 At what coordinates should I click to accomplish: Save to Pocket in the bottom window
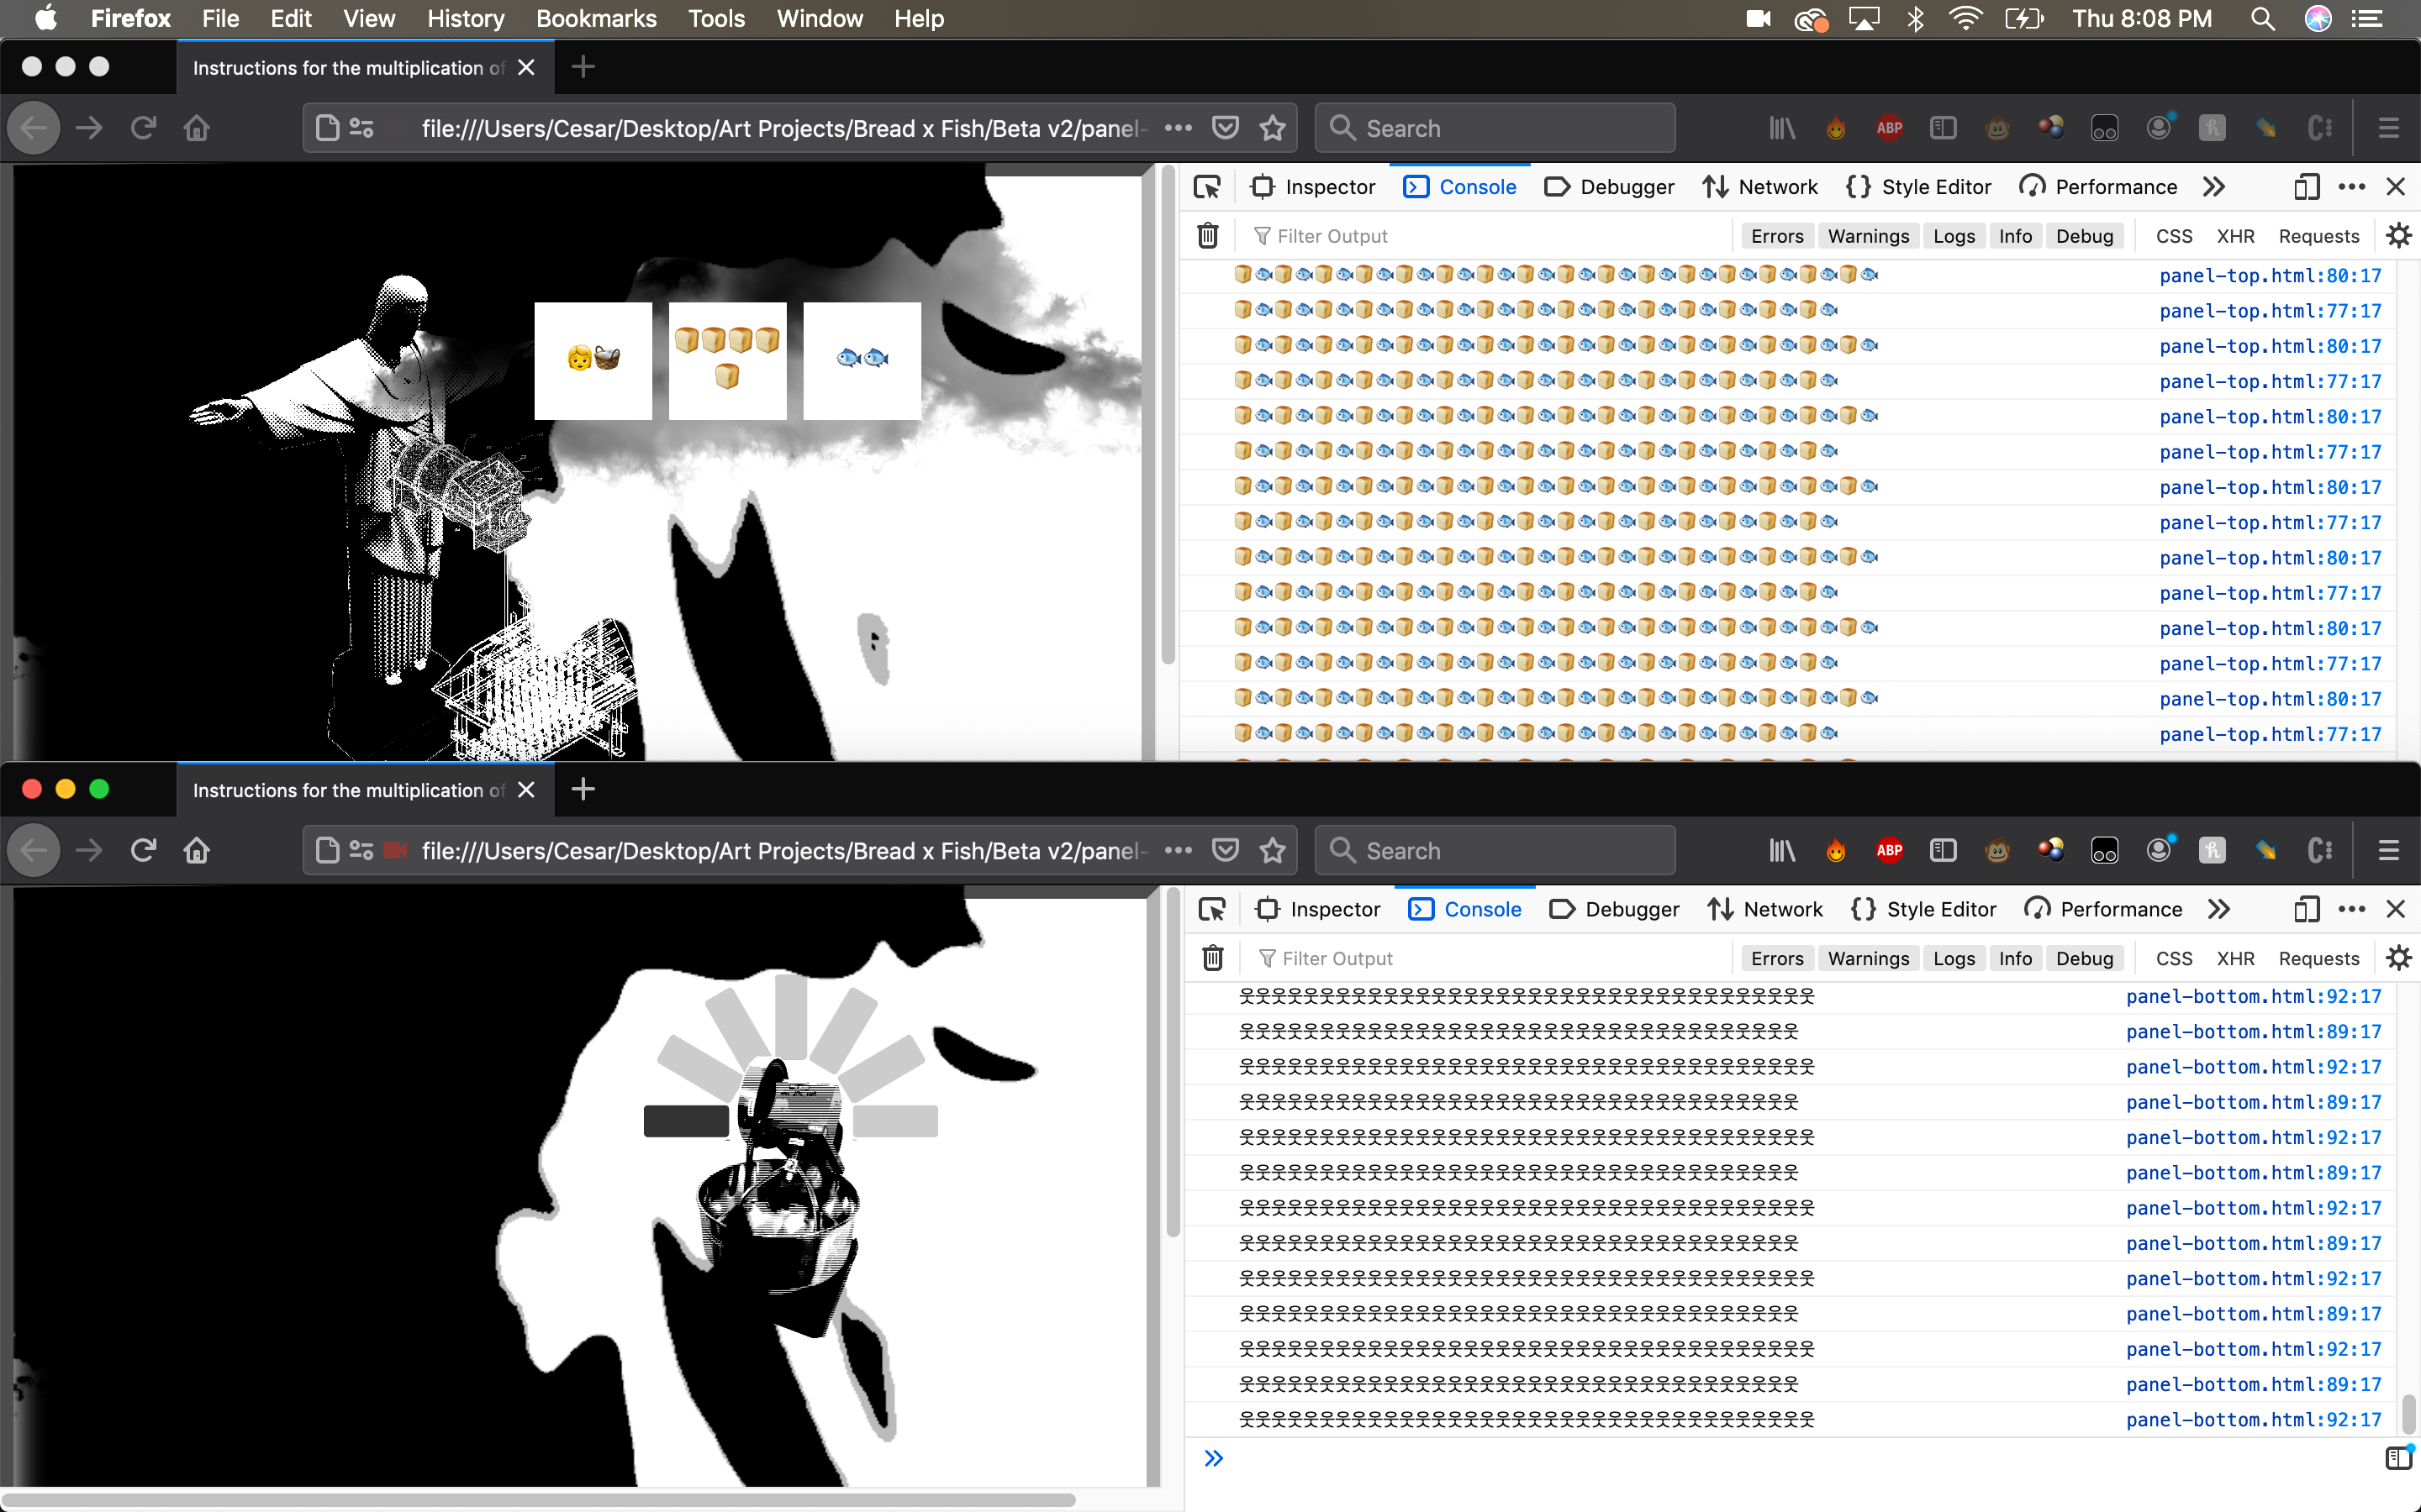click(1226, 850)
